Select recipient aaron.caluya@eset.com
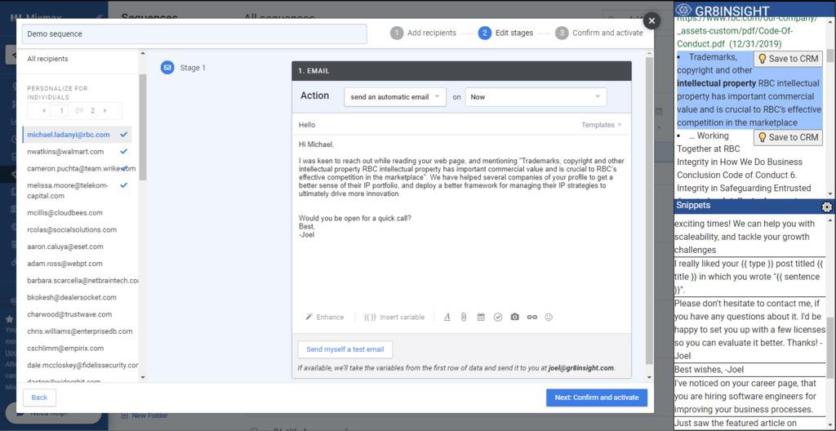Image resolution: width=836 pixels, height=431 pixels. pyautogui.click(x=65, y=247)
